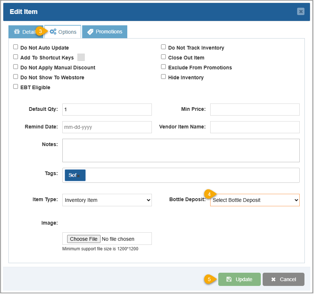Viewport: 314px width, 294px height.
Task: Click the gears icon on the Options tab
Action: (x=52, y=32)
